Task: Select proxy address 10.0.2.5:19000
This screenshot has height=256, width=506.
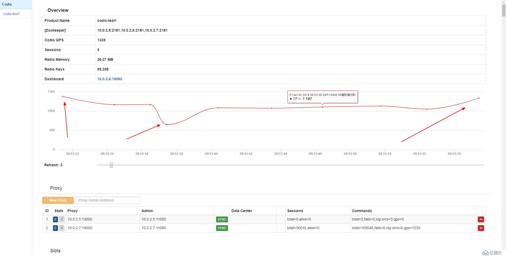Action: pos(80,219)
